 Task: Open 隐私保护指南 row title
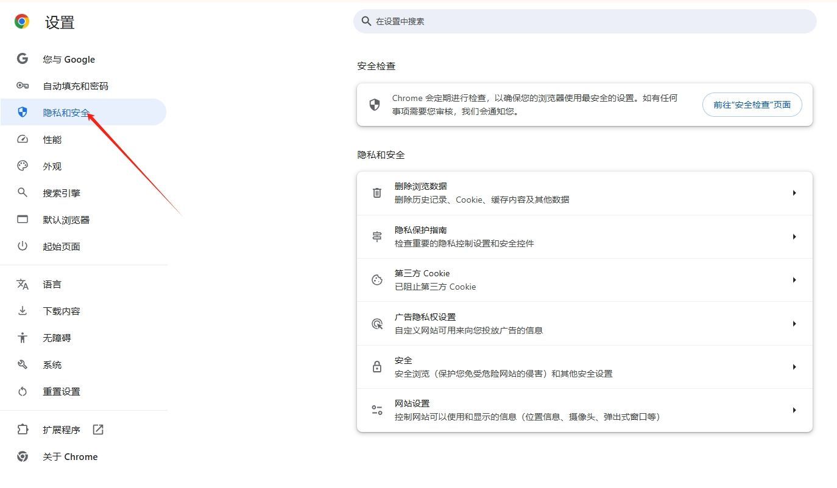coord(420,230)
